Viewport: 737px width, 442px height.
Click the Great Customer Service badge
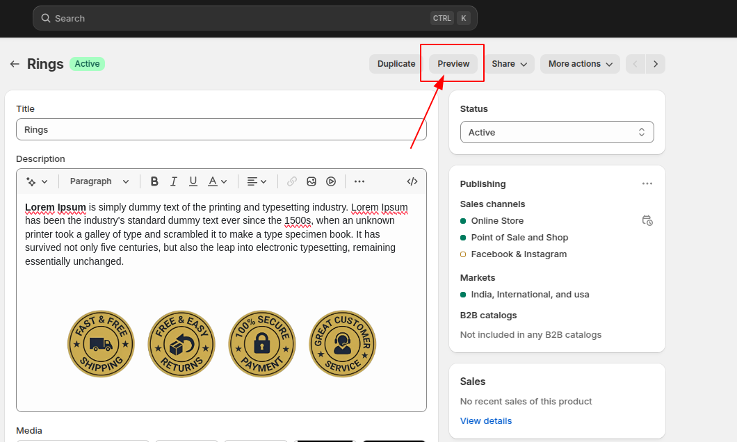[x=343, y=344]
